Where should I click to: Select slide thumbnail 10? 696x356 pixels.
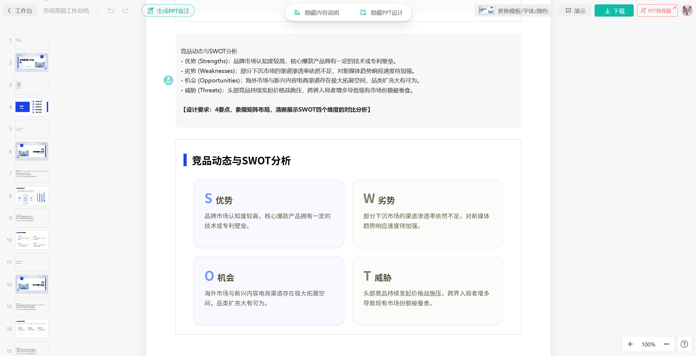point(32,240)
